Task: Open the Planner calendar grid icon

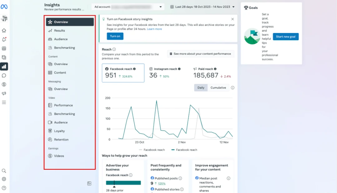Action: [4, 49]
